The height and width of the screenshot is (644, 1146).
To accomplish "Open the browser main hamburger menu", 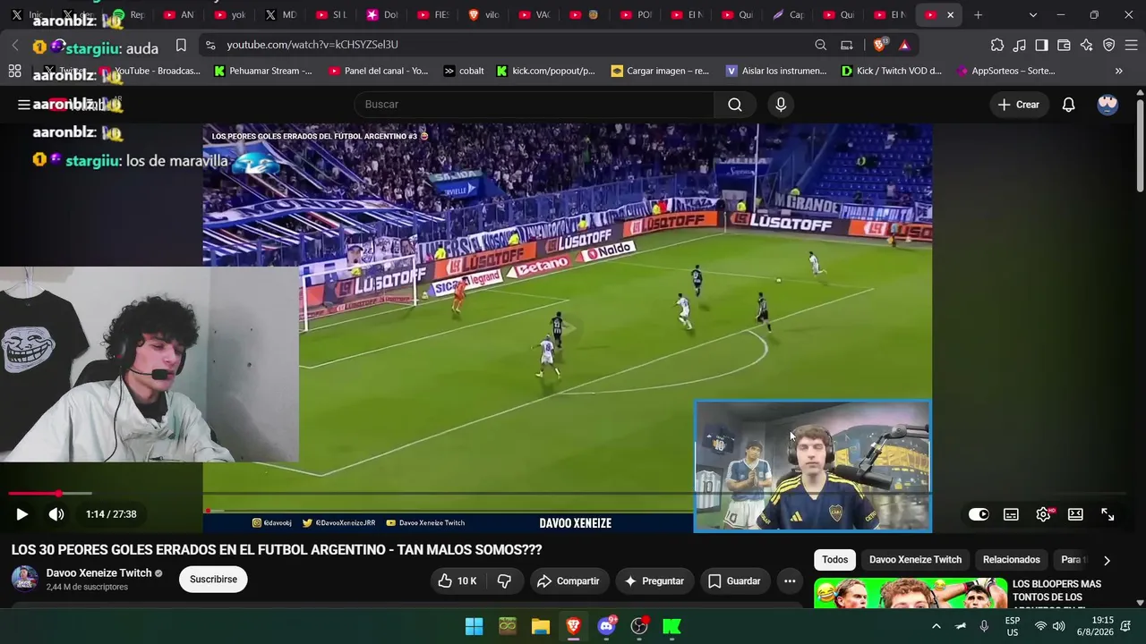I will click(x=1131, y=45).
